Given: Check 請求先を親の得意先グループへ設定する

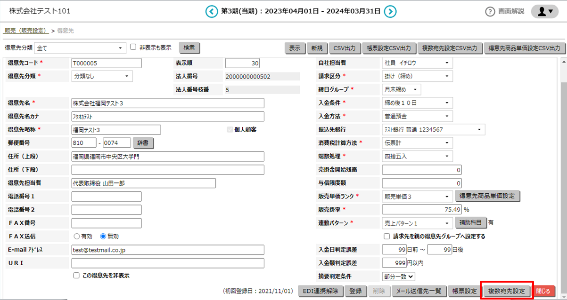Looking at the screenshot, I should pyautogui.click(x=387, y=237).
